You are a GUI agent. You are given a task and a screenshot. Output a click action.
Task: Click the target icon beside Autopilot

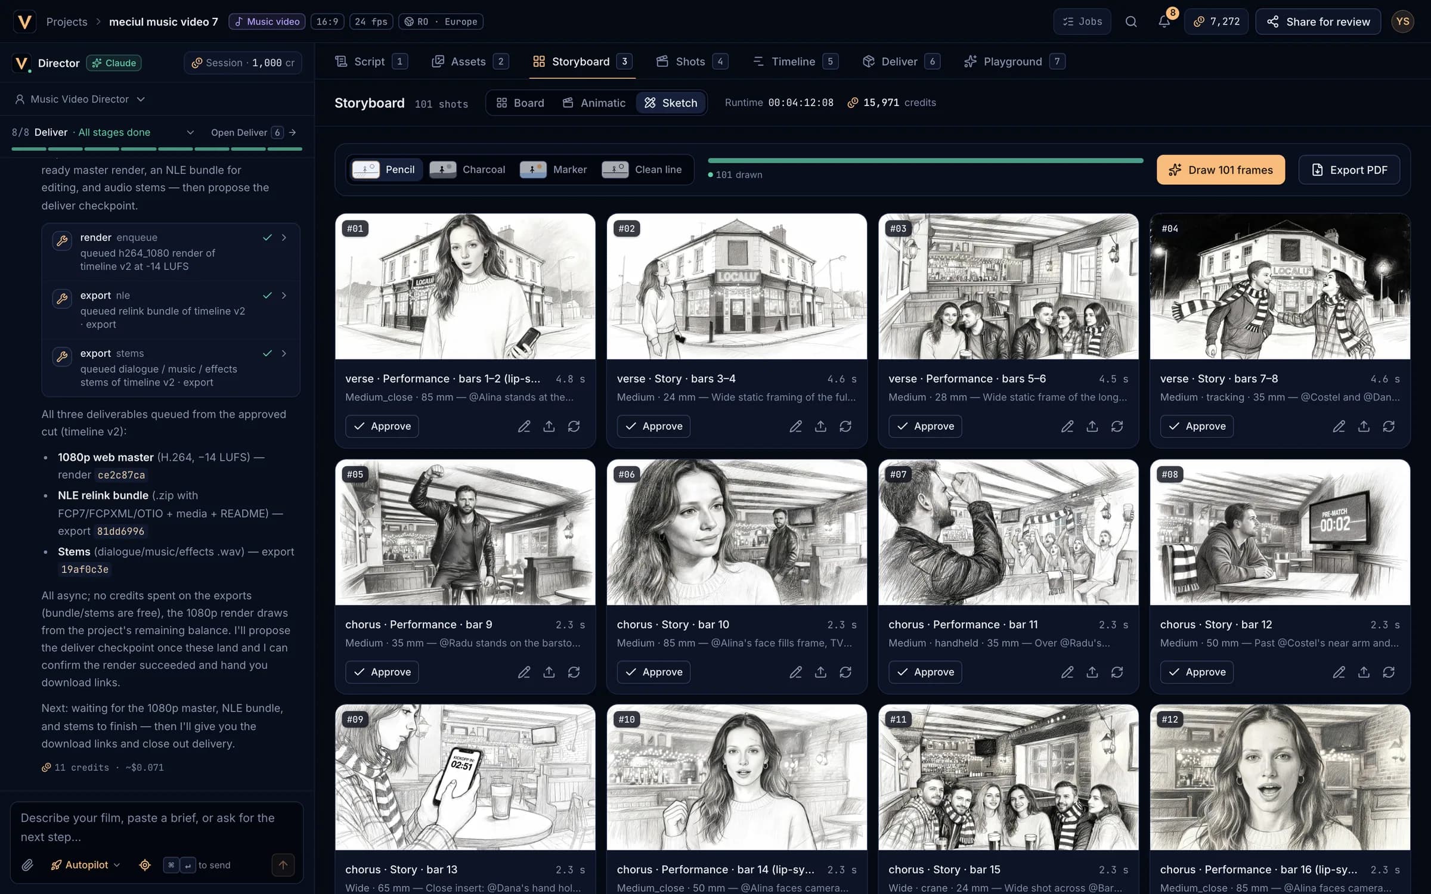pos(144,865)
